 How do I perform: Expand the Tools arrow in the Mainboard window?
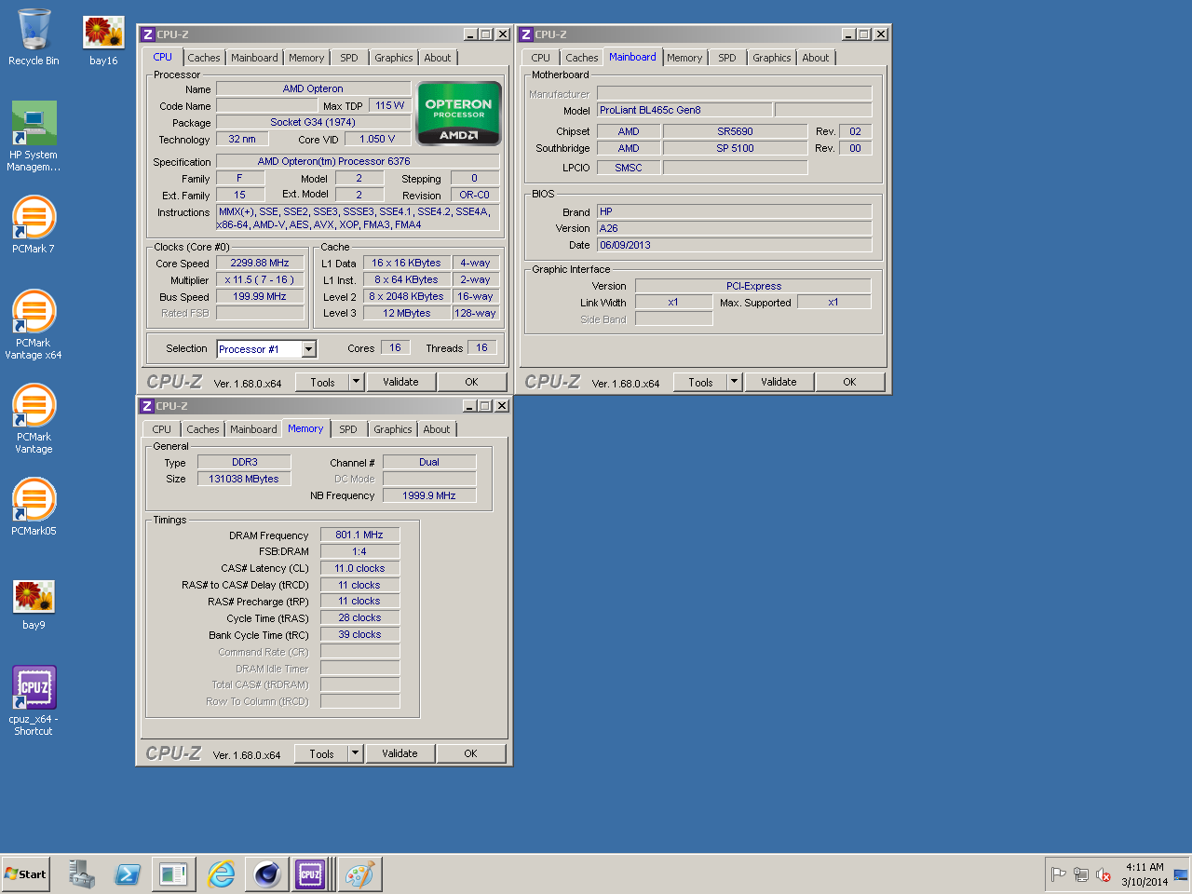[x=734, y=382]
